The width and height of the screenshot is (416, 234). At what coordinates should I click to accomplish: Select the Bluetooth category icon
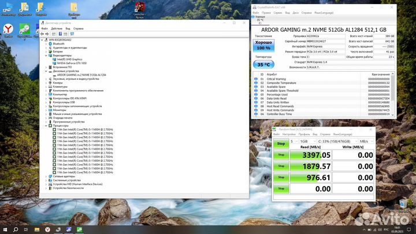(50, 44)
